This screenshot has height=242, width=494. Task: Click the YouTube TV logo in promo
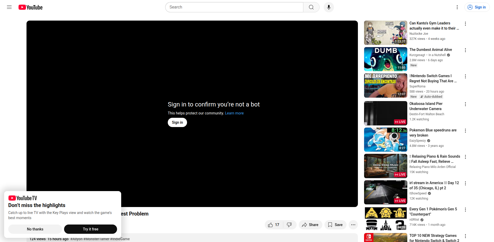click(23, 198)
